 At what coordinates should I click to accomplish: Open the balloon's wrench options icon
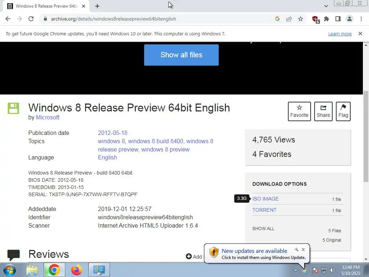pyautogui.click(x=297, y=250)
